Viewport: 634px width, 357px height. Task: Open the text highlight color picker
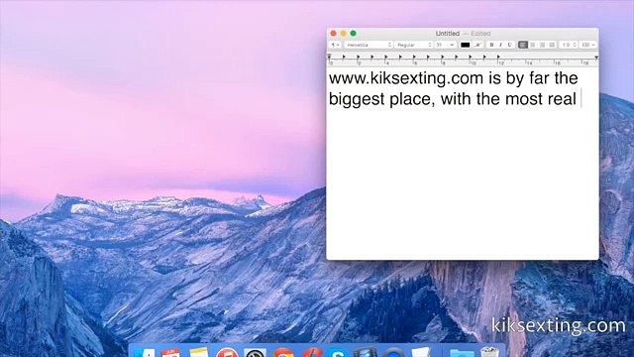pos(477,45)
